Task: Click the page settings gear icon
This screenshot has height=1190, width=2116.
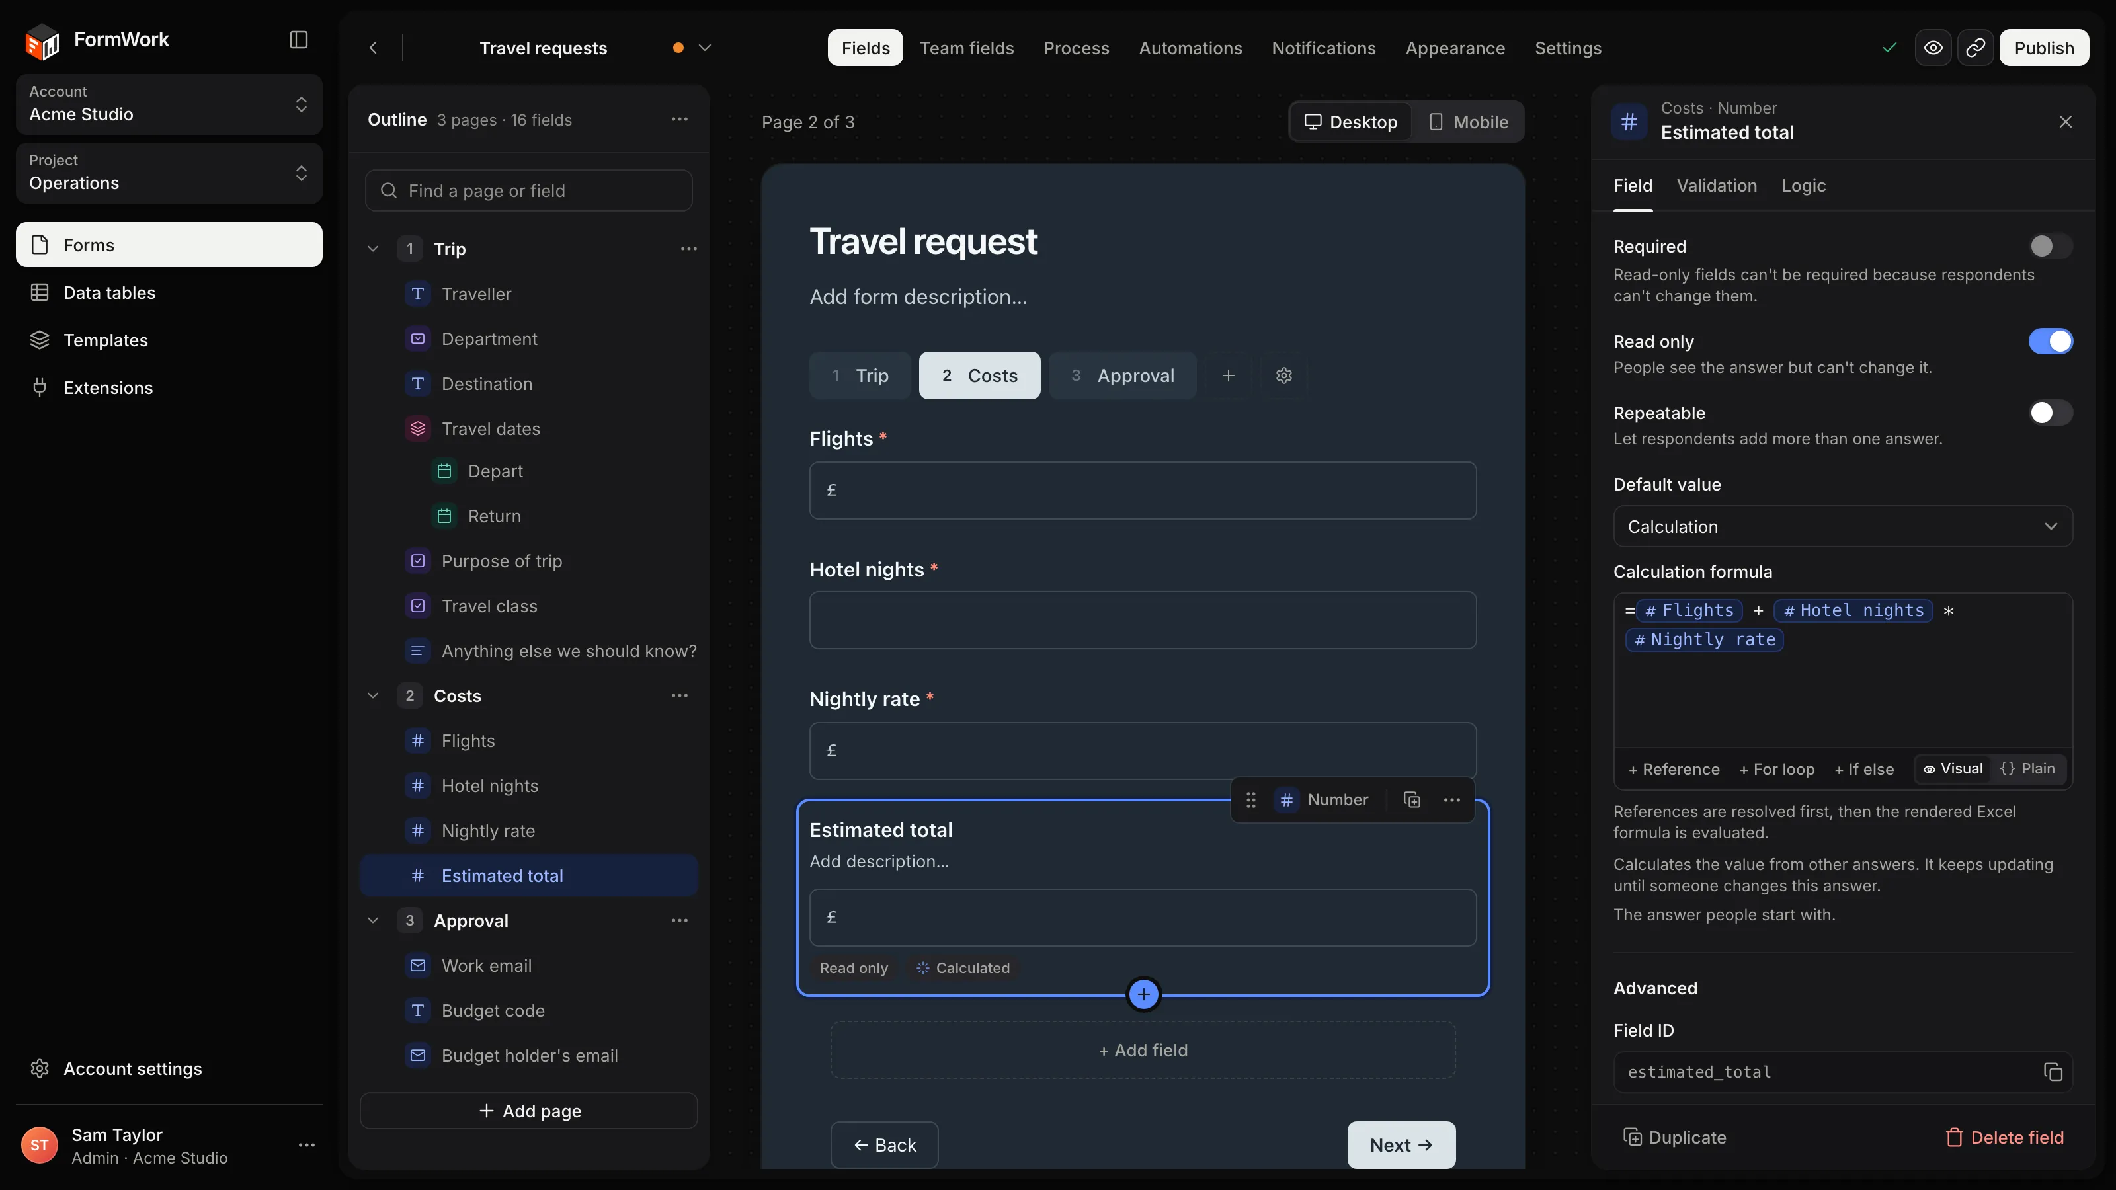Action: point(1284,376)
